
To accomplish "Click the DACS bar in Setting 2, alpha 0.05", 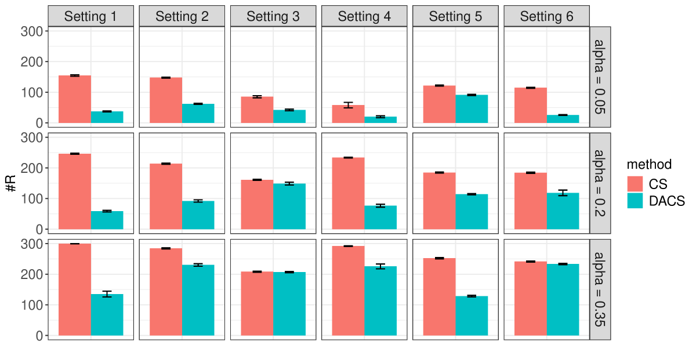I will 198,113.
